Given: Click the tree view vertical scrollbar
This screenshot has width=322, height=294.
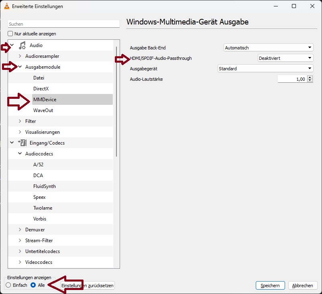Looking at the screenshot, I should (116, 102).
